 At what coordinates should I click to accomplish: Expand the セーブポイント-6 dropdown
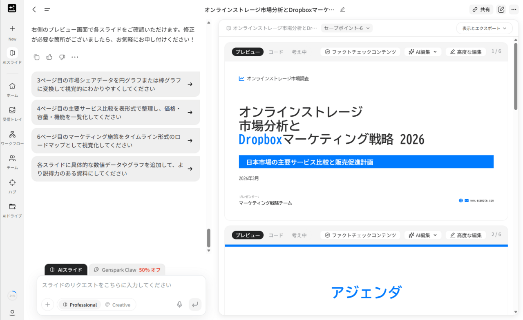click(x=346, y=28)
